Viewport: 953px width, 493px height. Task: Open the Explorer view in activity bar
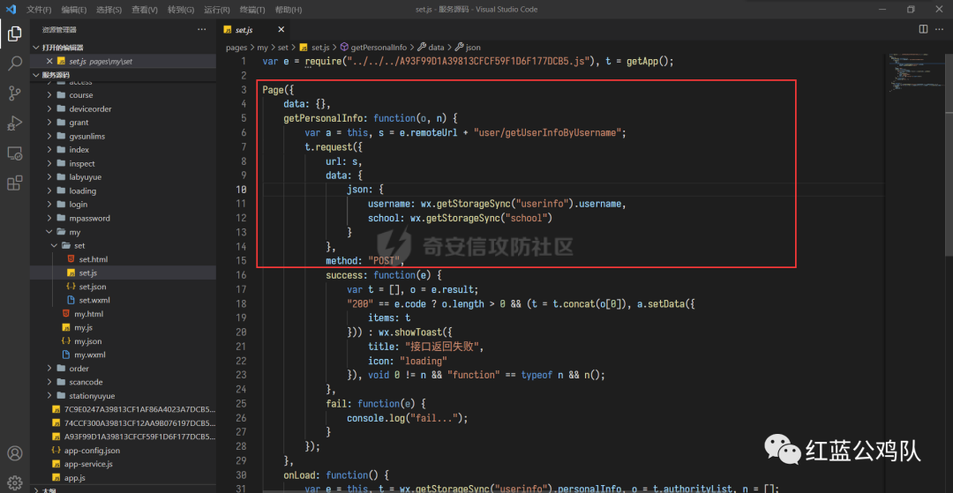point(15,34)
